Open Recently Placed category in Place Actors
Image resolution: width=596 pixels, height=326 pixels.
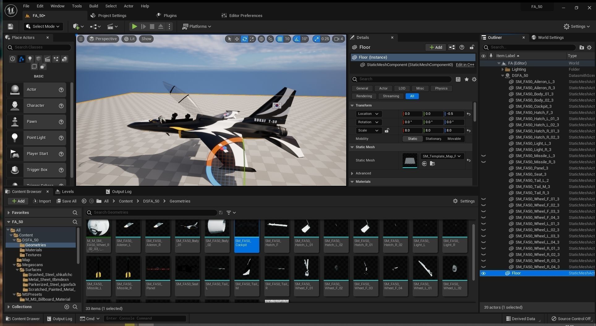[12, 59]
